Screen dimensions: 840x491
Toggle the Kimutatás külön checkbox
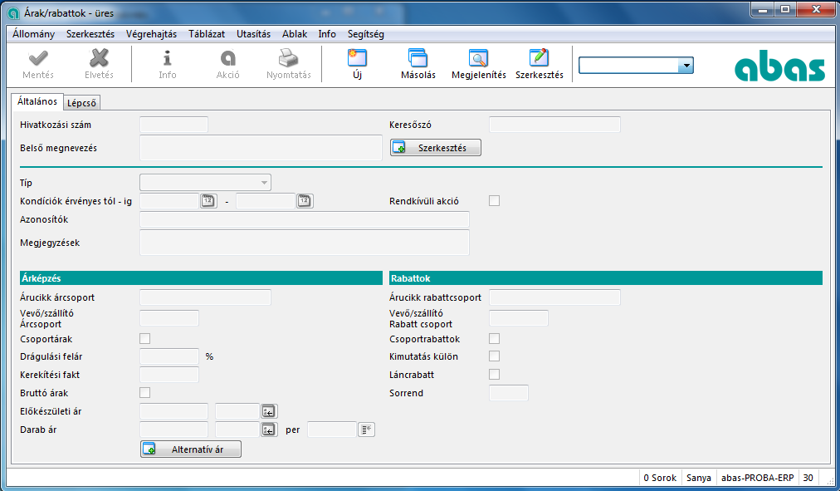(x=494, y=356)
